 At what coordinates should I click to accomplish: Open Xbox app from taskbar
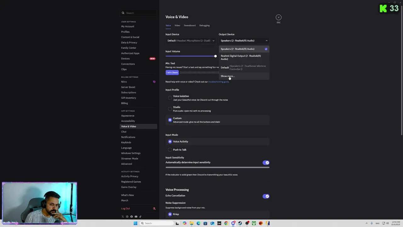click(x=254, y=223)
